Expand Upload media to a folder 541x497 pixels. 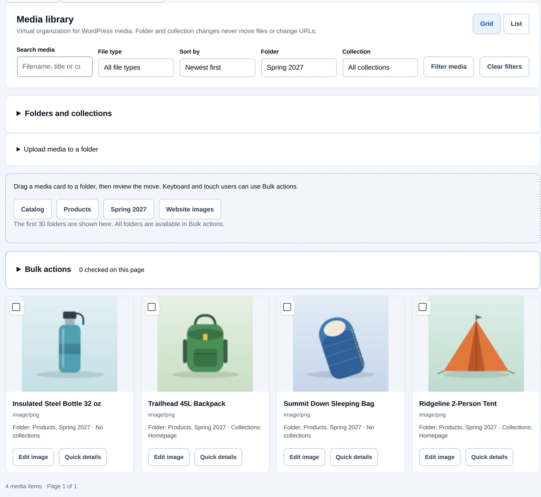(57, 149)
